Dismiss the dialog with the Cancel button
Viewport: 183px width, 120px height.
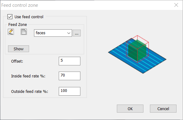point(163,109)
